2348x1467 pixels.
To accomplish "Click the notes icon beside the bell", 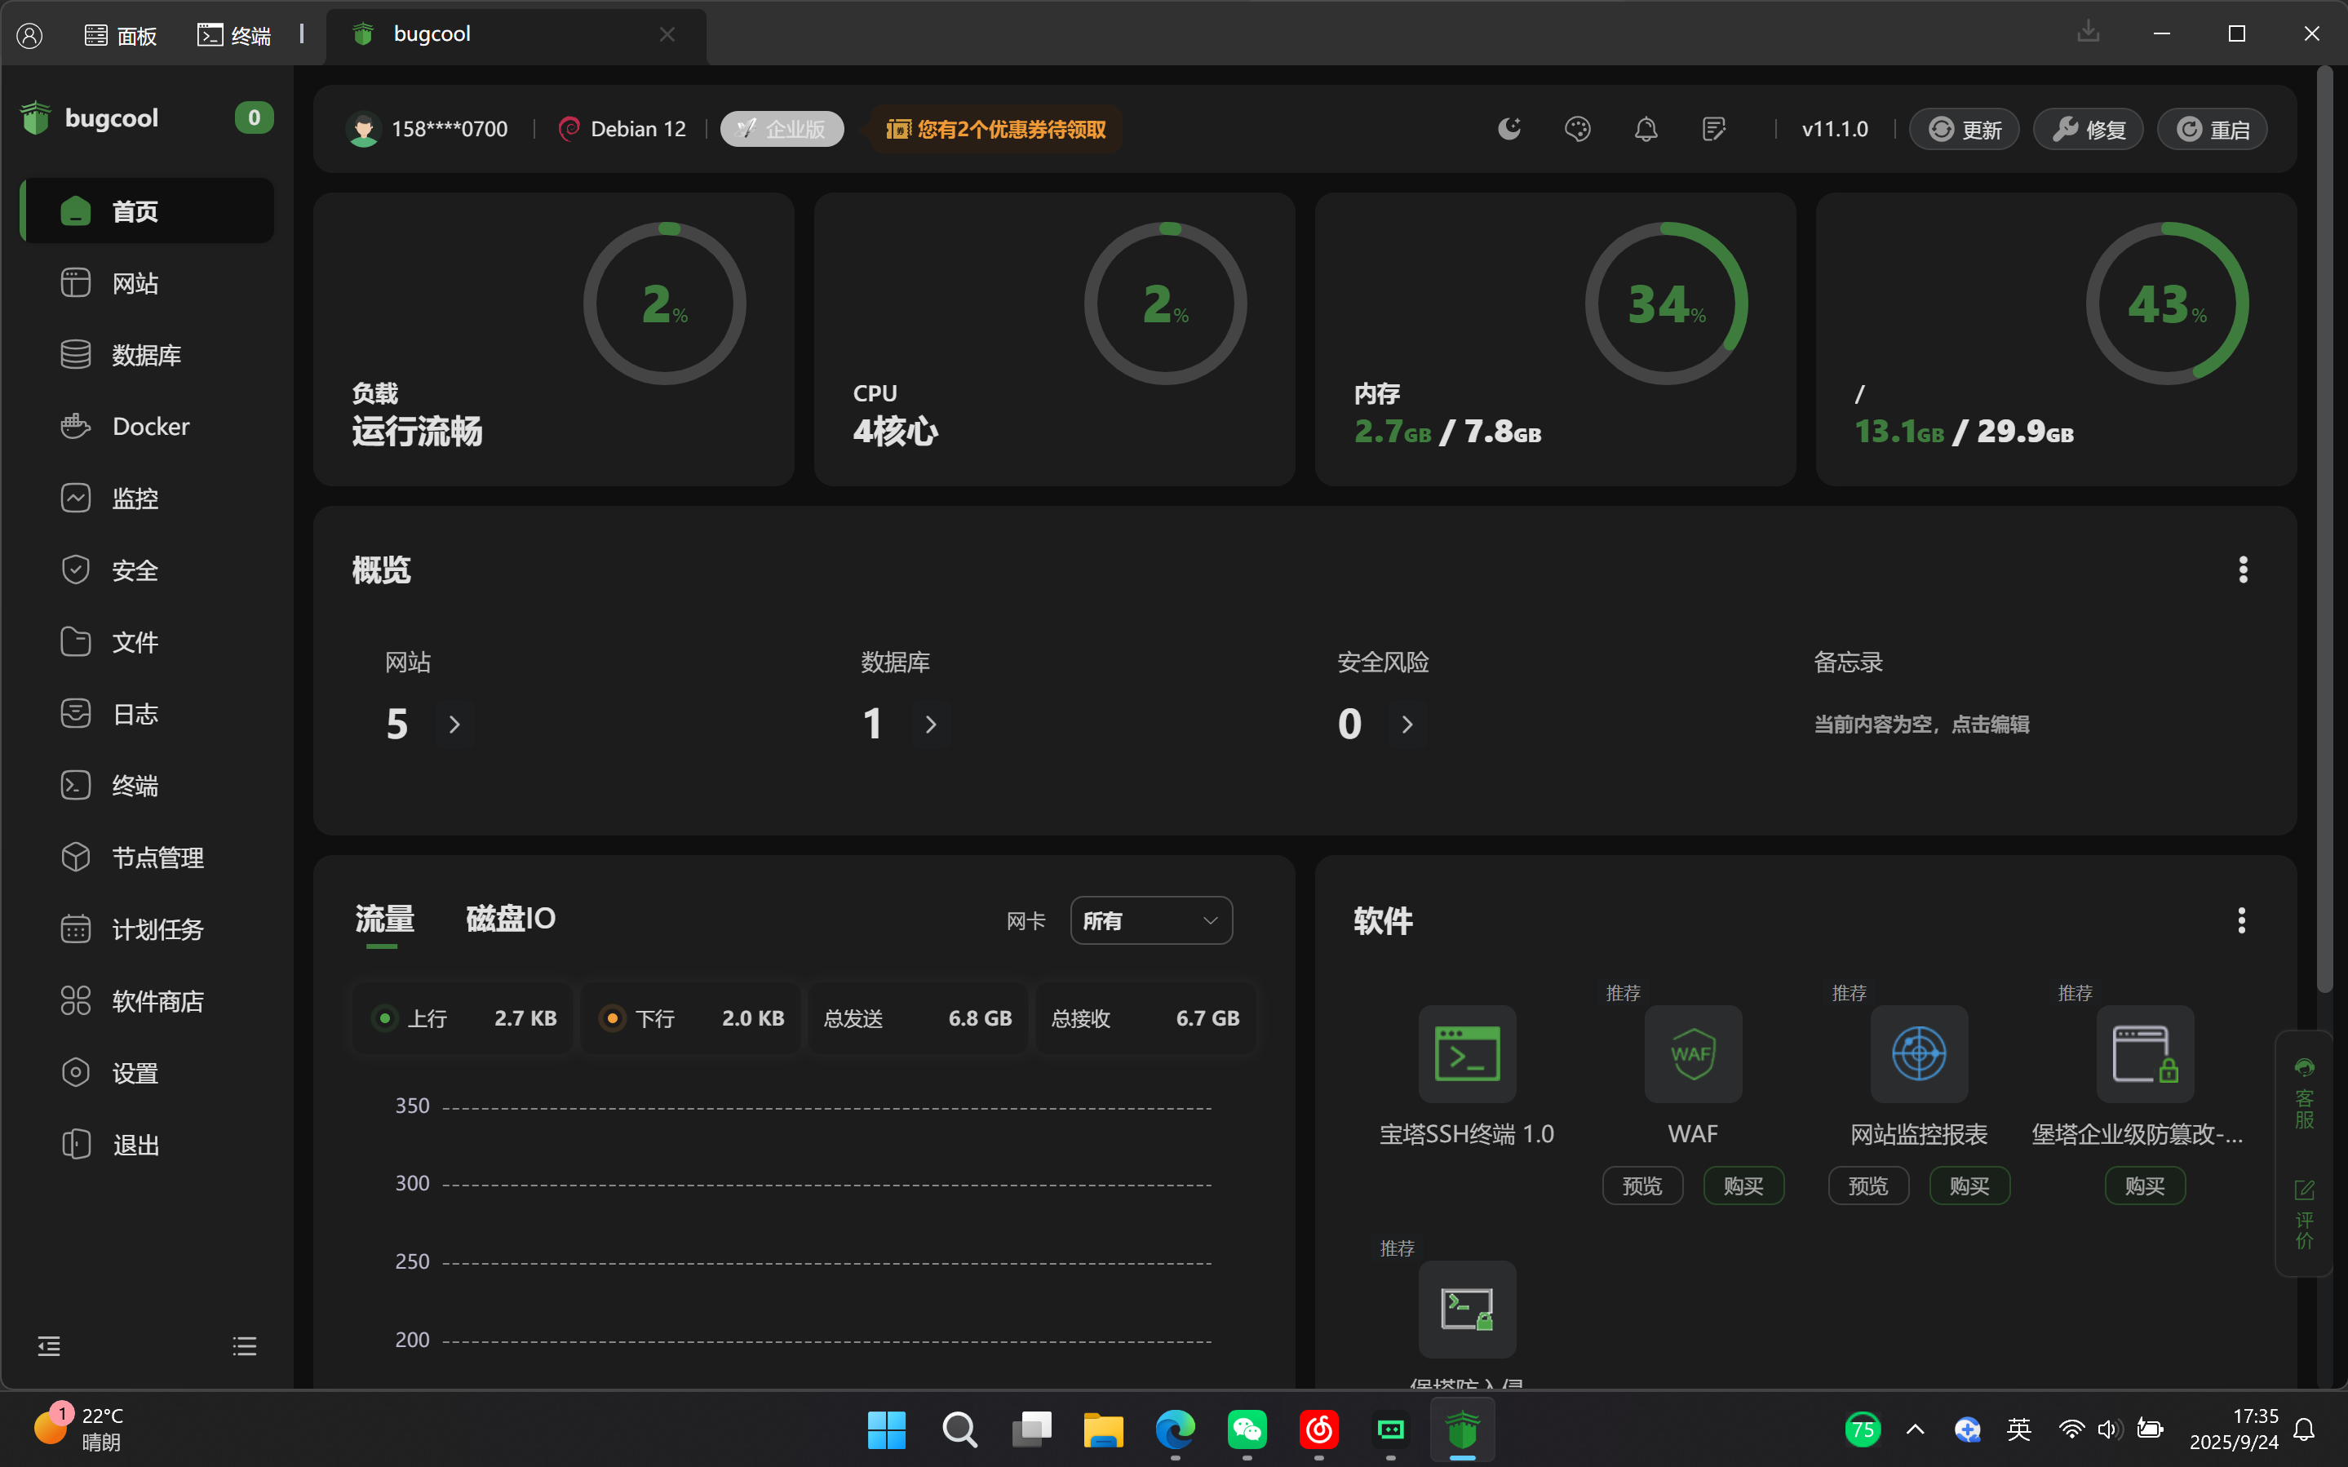I will click(x=1714, y=129).
